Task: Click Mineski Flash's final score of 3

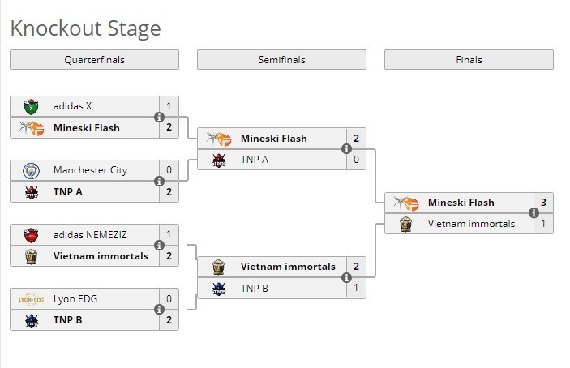Action: click(x=542, y=203)
